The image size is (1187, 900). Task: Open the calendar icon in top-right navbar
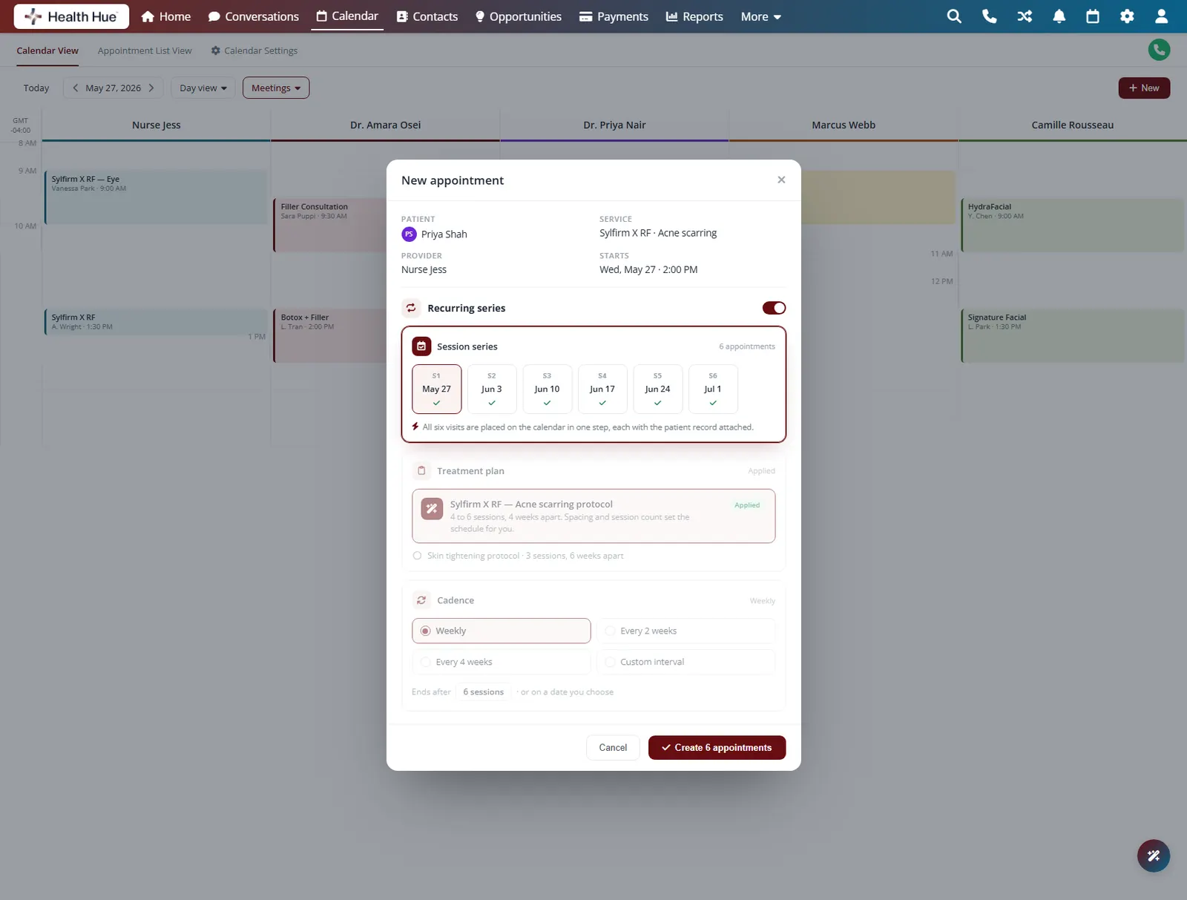pos(1093,16)
